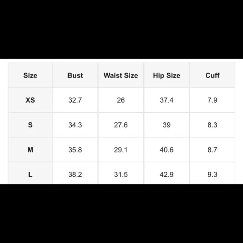Image resolution: width=243 pixels, height=243 pixels.
Task: Select the XS size row label
Action: coord(30,100)
